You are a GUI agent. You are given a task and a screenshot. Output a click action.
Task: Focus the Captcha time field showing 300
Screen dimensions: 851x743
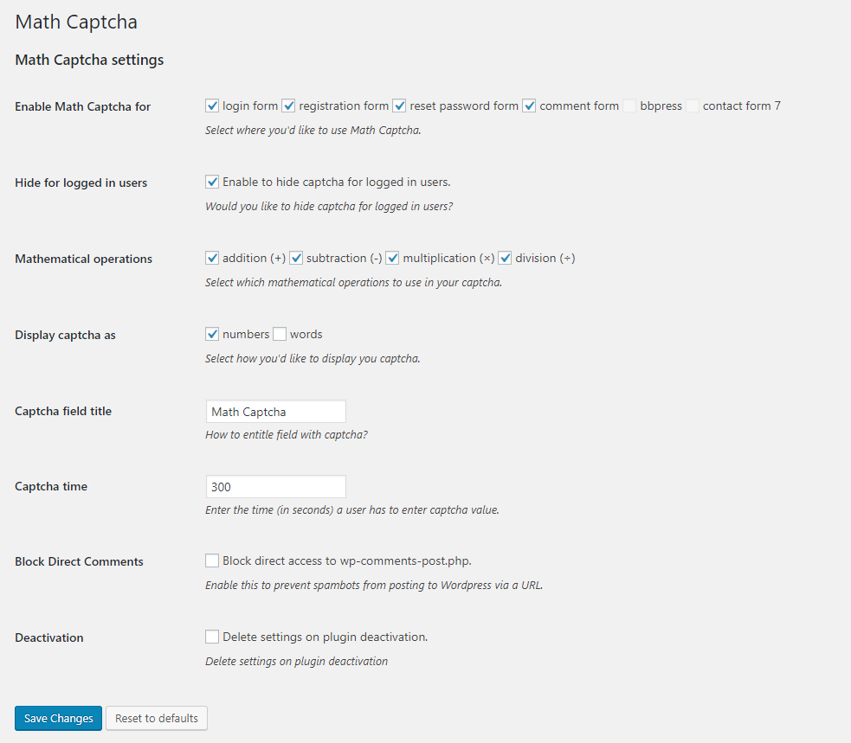(x=275, y=487)
